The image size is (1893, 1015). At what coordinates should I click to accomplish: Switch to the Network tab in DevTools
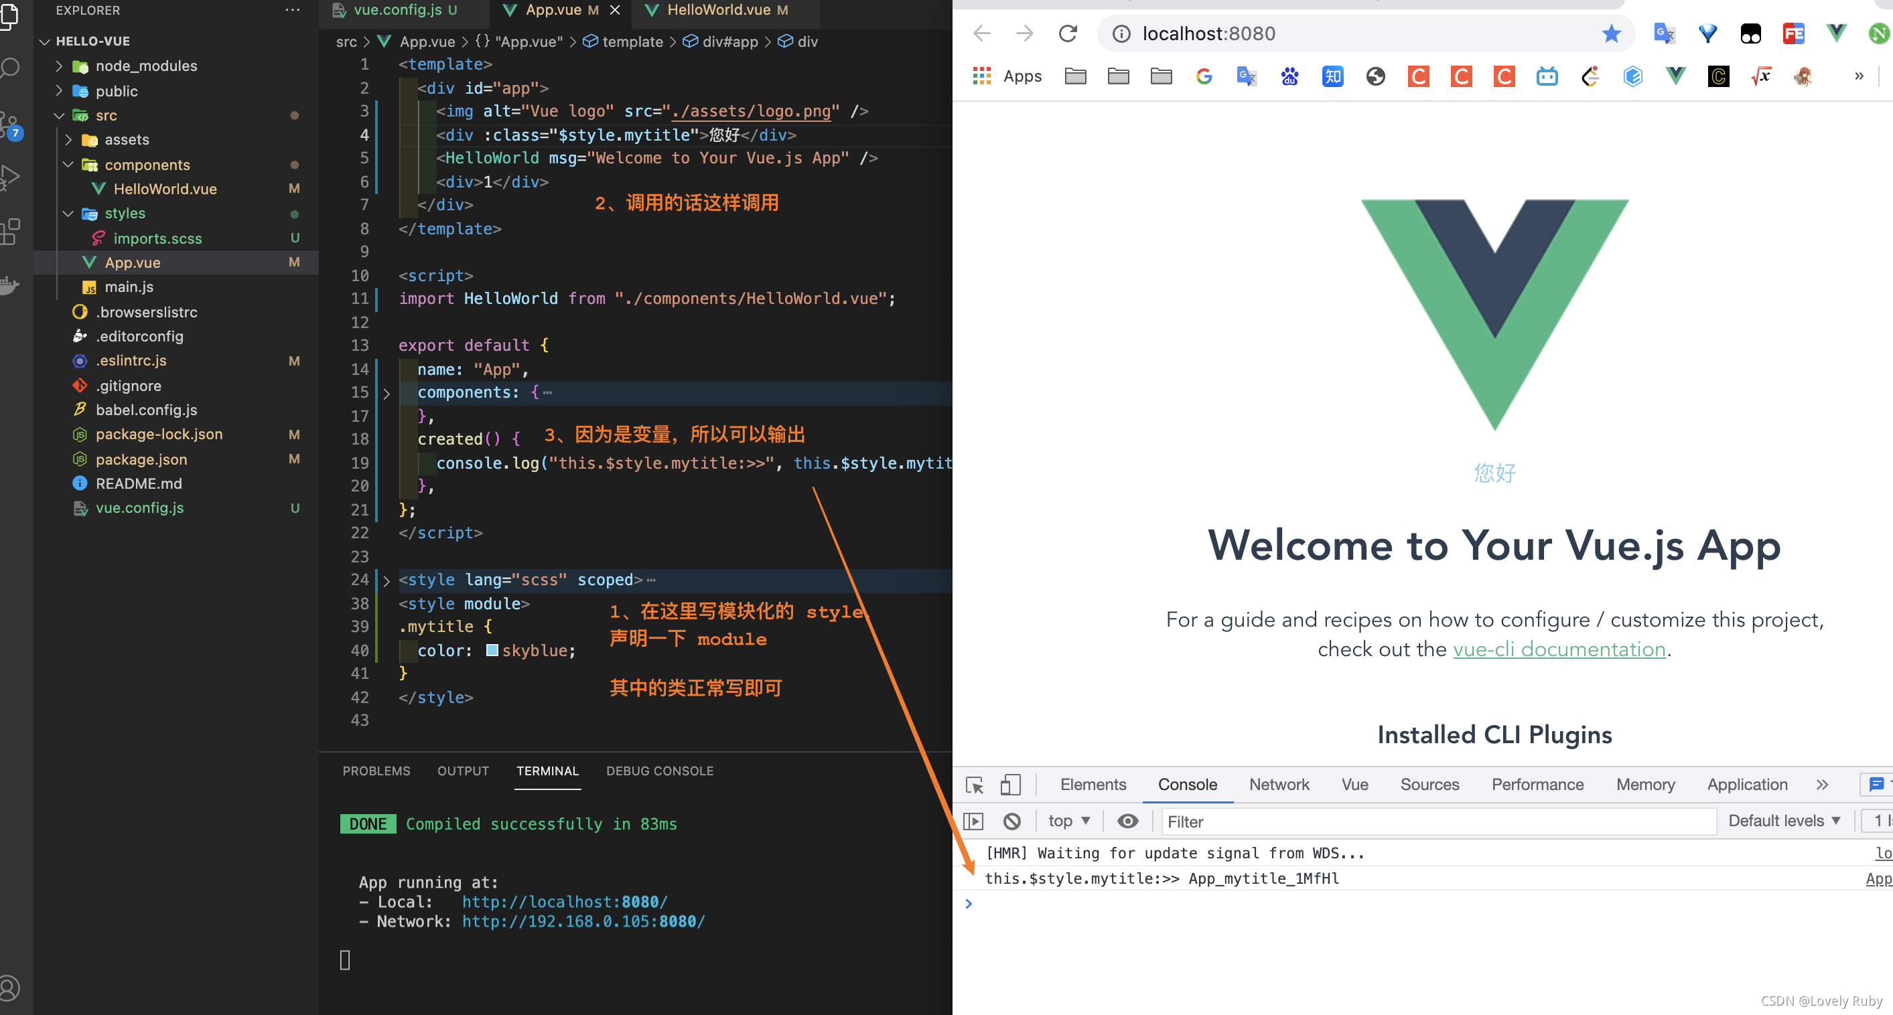coord(1279,785)
